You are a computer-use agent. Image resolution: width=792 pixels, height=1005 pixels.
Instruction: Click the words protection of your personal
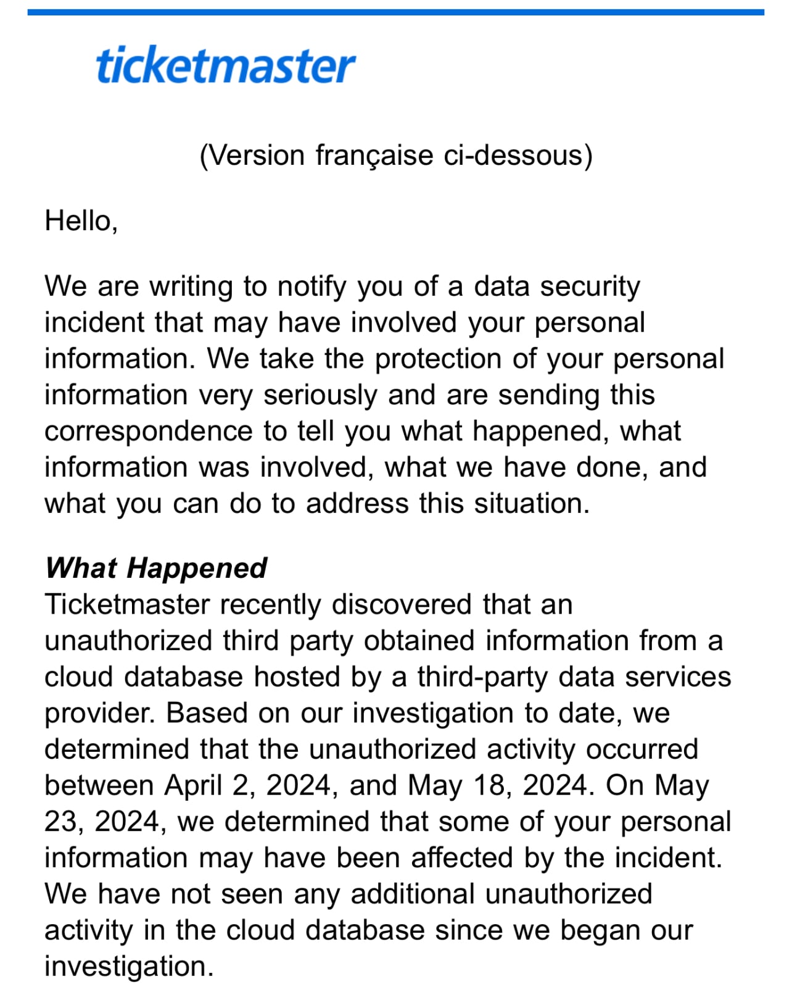coord(550,359)
